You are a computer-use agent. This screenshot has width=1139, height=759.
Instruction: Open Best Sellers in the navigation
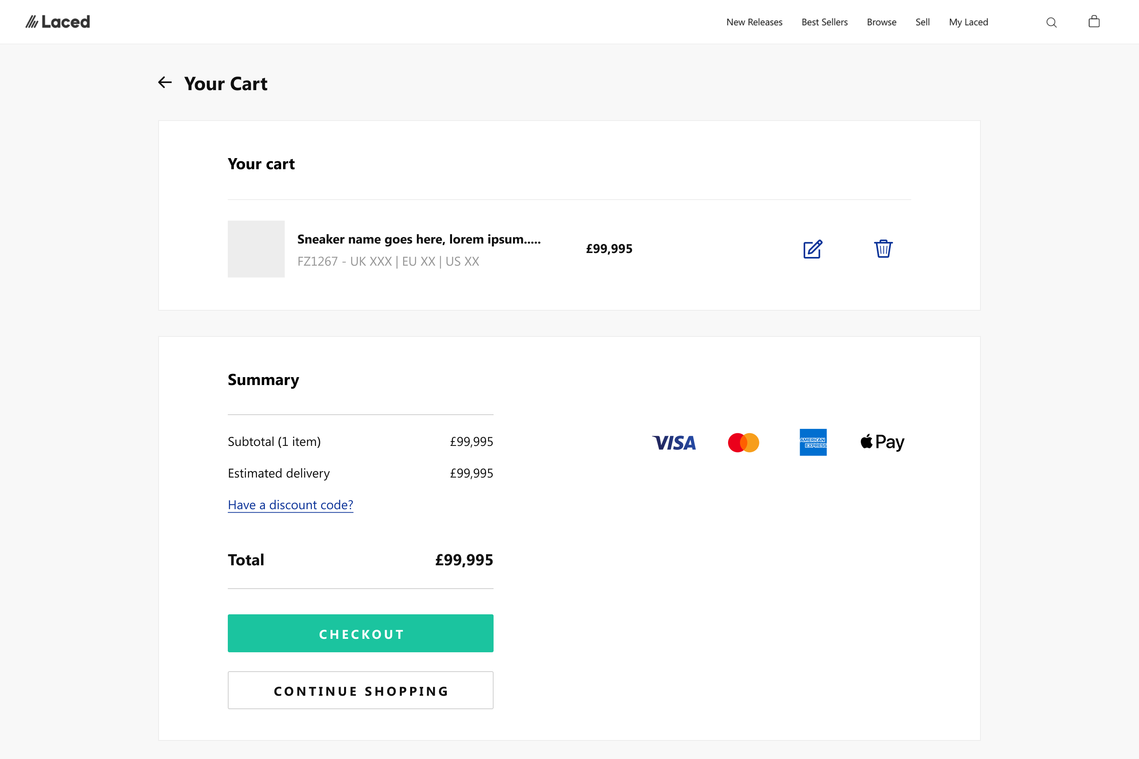(x=825, y=22)
